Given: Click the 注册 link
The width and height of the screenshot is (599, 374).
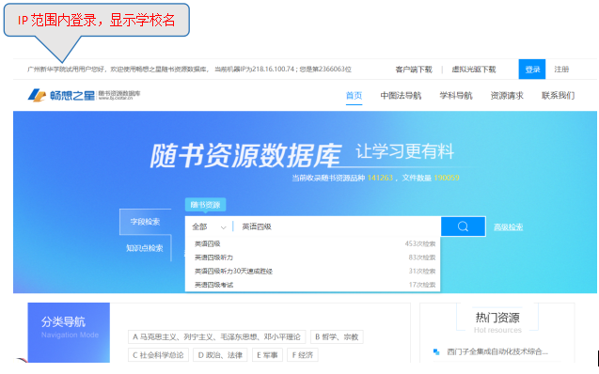Looking at the screenshot, I should (x=561, y=70).
